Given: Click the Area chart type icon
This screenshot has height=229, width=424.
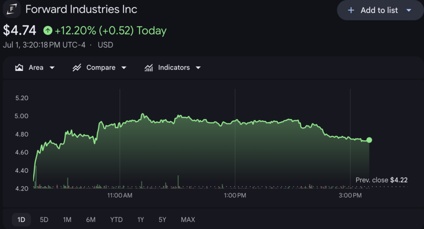Looking at the screenshot, I should (x=19, y=67).
